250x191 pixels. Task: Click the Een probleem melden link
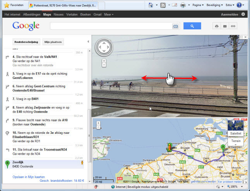pyautogui.click(x=230, y=182)
